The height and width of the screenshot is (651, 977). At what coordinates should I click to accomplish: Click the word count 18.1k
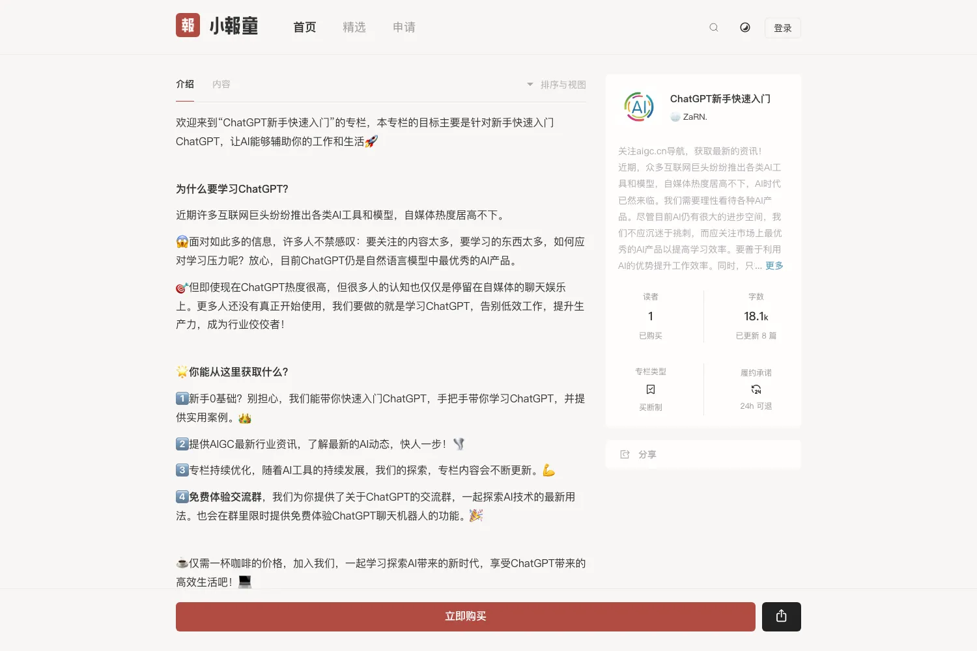756,316
